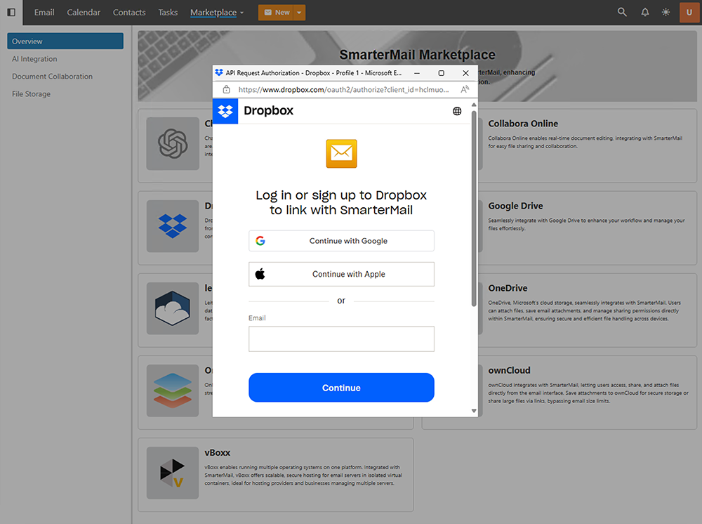Open the vBoxx card title
The height and width of the screenshot is (524, 702).
pos(218,453)
